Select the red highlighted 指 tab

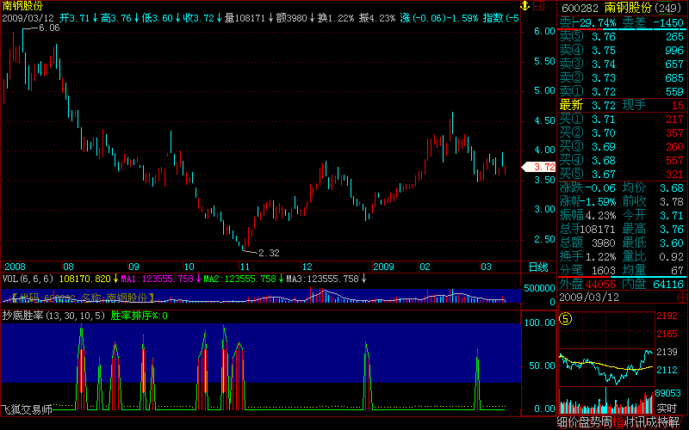618,423
